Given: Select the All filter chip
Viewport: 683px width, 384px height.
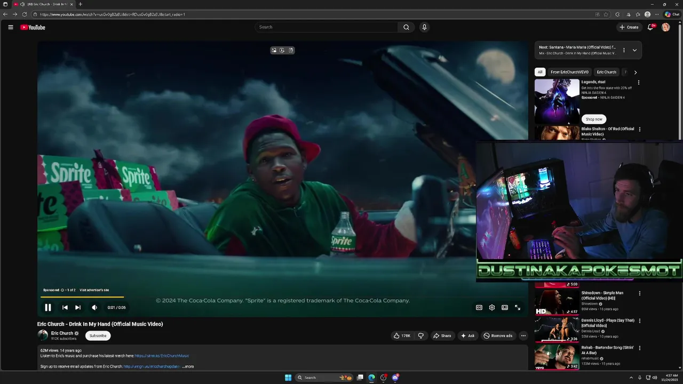Looking at the screenshot, I should pyautogui.click(x=540, y=72).
